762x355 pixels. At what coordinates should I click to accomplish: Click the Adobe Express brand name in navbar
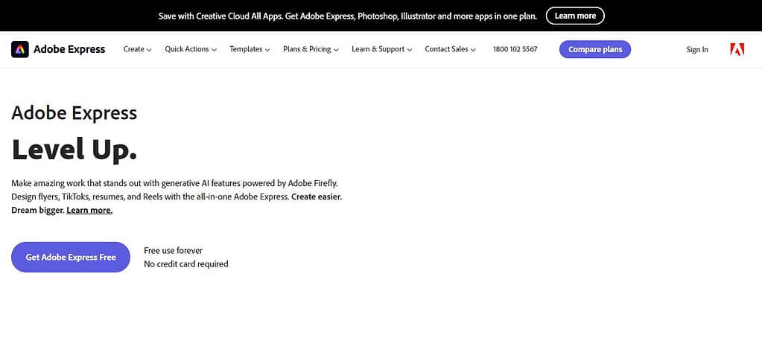coord(69,49)
